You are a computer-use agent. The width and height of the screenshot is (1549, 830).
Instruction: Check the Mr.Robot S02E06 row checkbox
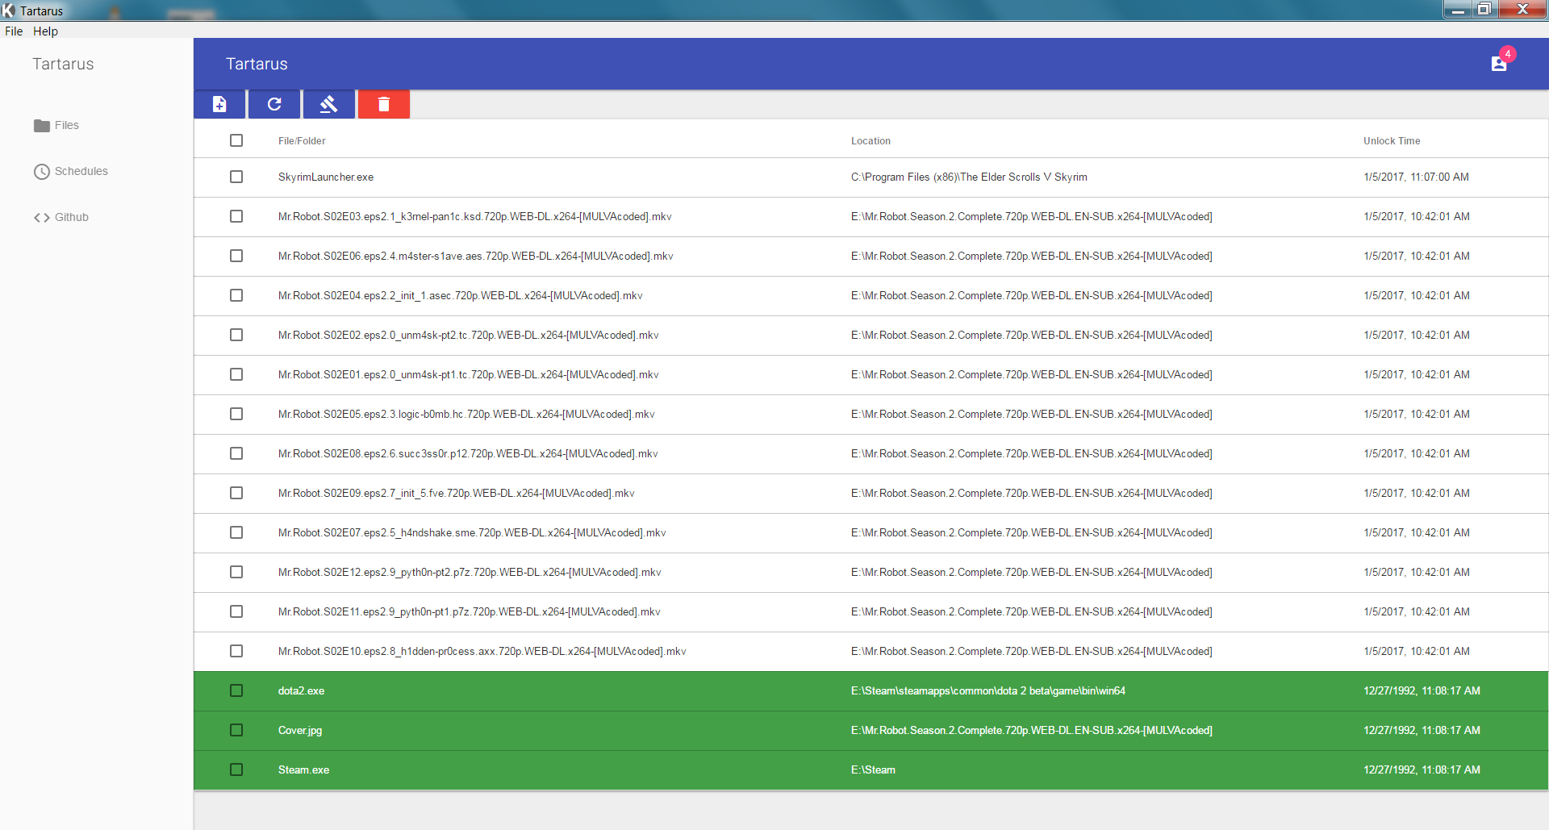coord(236,256)
